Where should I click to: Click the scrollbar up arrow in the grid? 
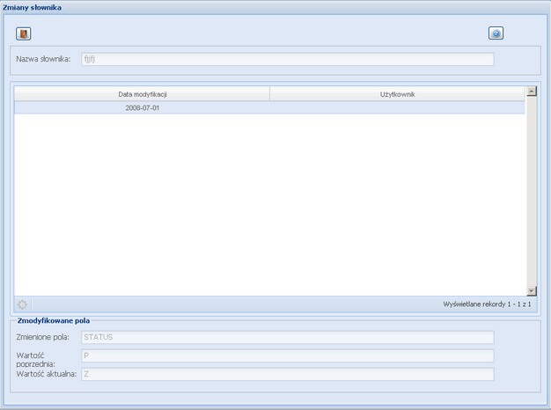pyautogui.click(x=532, y=92)
